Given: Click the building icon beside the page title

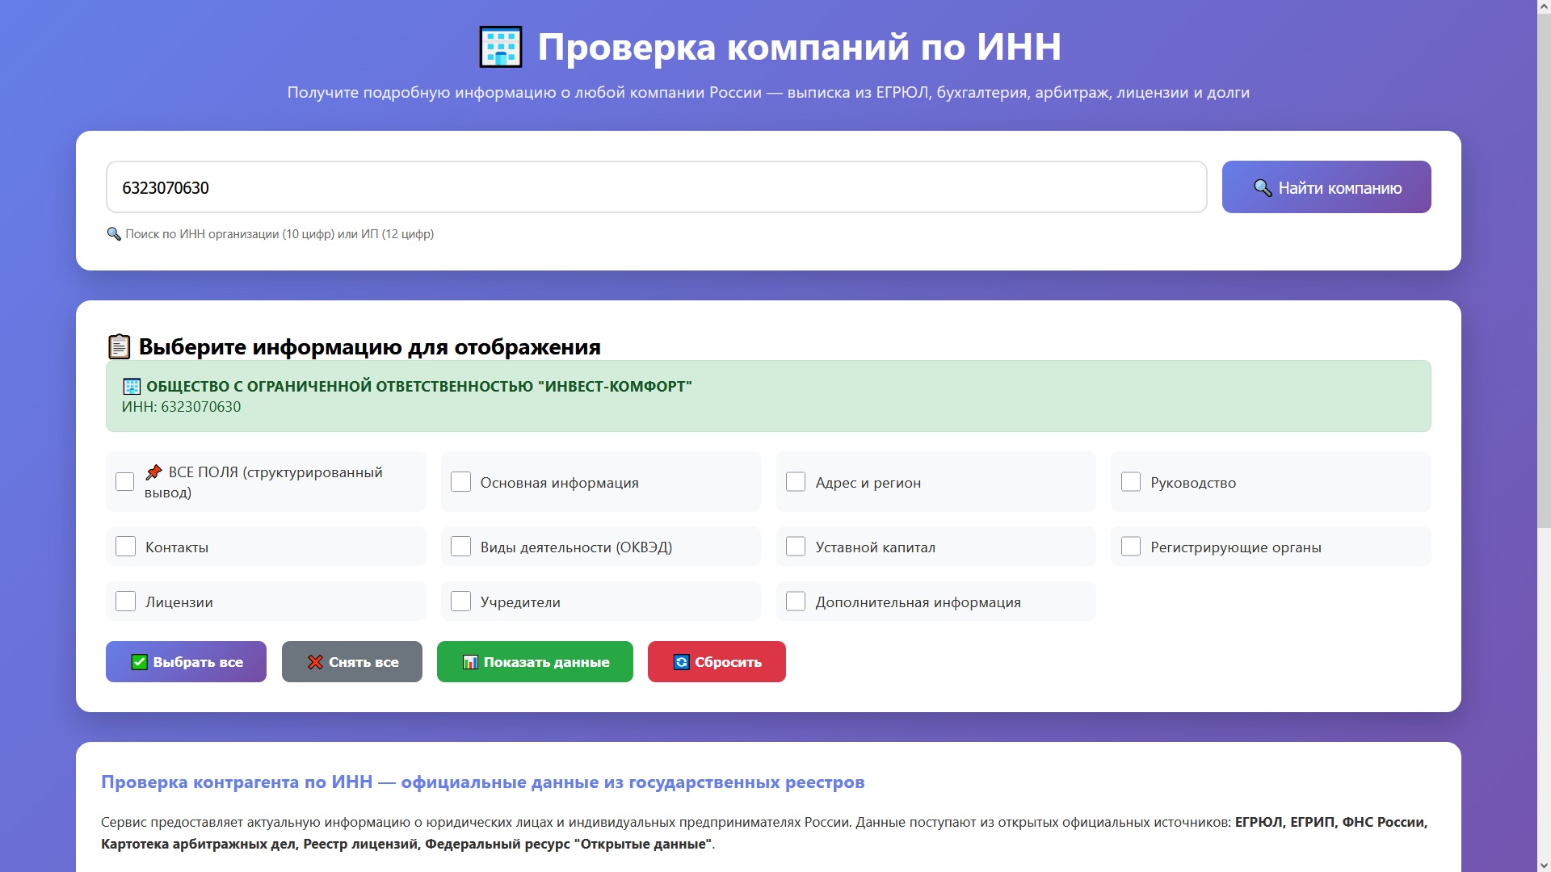Looking at the screenshot, I should [501, 47].
